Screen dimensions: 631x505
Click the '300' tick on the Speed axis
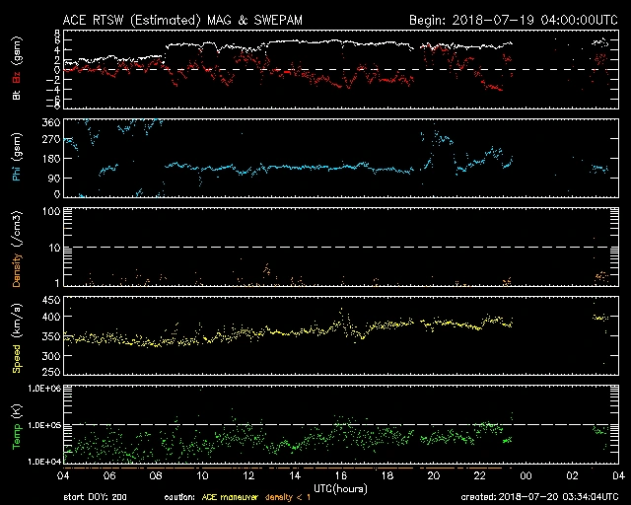tap(51, 356)
